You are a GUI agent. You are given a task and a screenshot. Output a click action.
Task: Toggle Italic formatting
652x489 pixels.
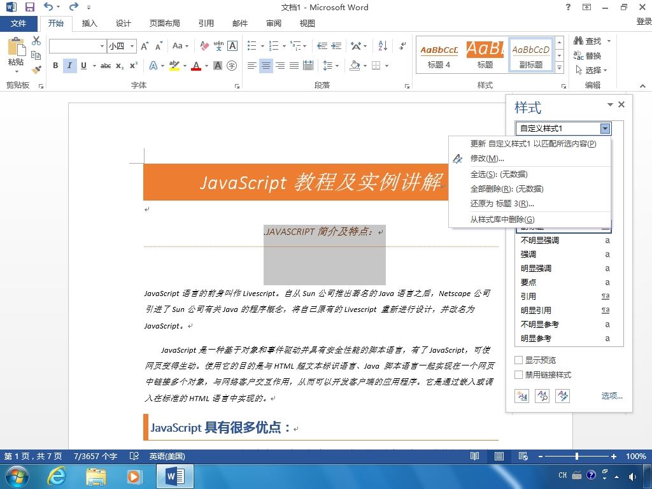click(x=69, y=66)
